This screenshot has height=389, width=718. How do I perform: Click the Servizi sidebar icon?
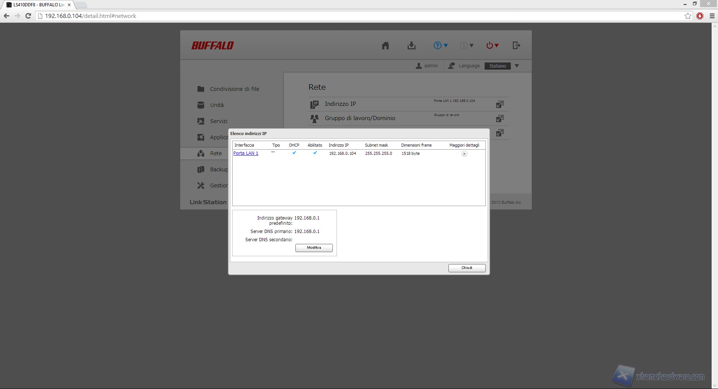[201, 121]
